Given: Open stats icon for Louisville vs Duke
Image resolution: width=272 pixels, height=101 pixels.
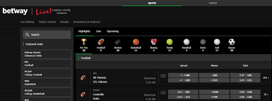Looking at the screenshot, I should click(x=163, y=92).
